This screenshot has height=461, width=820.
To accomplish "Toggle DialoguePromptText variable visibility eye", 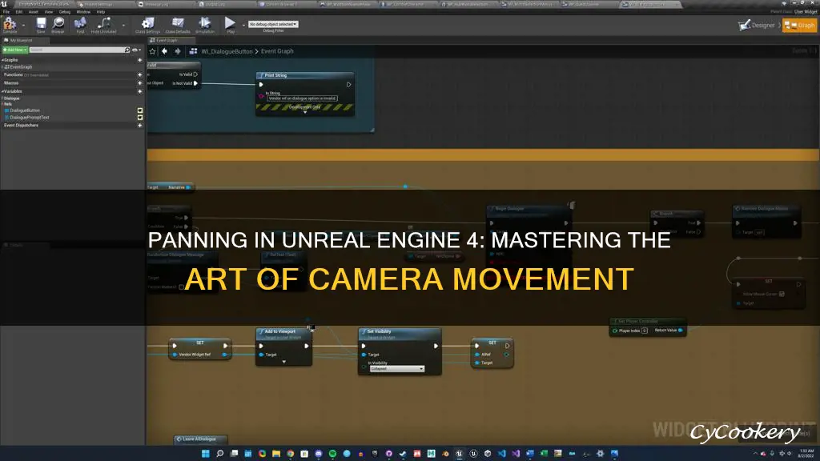I will [x=139, y=117].
